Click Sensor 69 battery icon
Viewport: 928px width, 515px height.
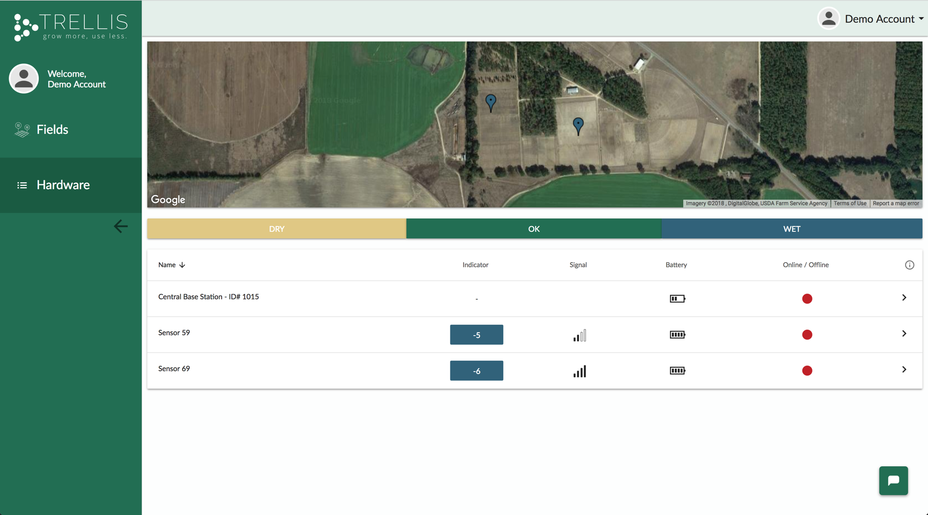[677, 371]
